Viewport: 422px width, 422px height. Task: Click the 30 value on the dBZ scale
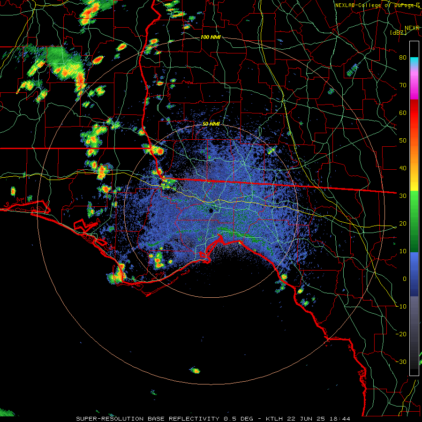(x=403, y=196)
